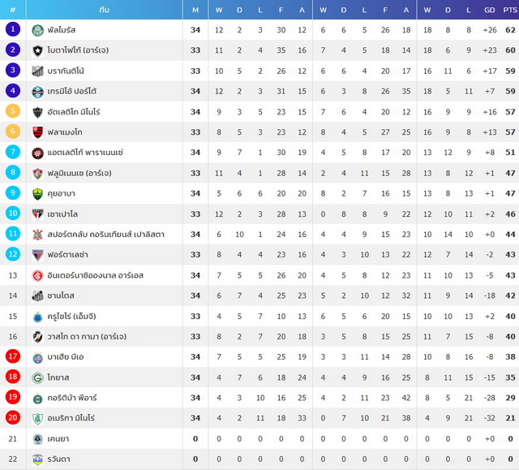519x470 pixels.
Task: Open the Internacional team name link
Action: tap(96, 275)
